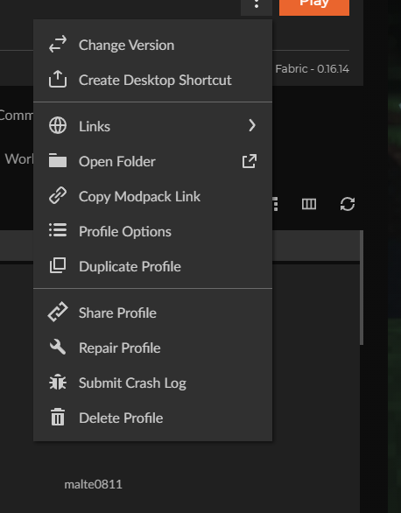
Task: Click the vertical scrollbar of the content list
Action: (x=362, y=287)
